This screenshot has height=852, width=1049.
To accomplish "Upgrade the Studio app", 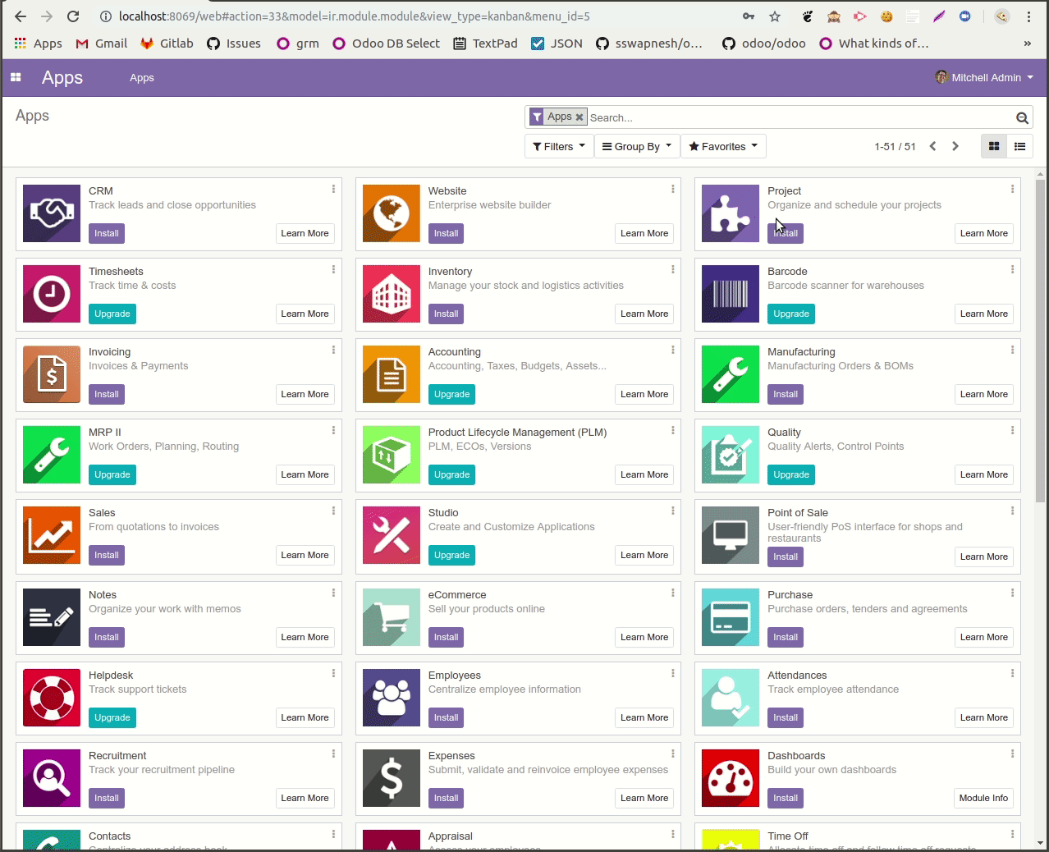I will pyautogui.click(x=451, y=555).
